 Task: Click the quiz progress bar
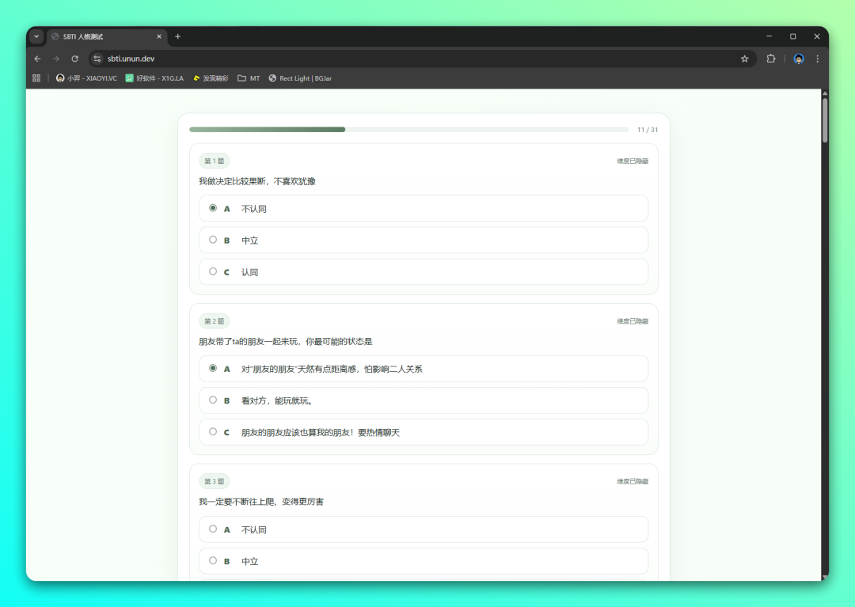(x=408, y=129)
